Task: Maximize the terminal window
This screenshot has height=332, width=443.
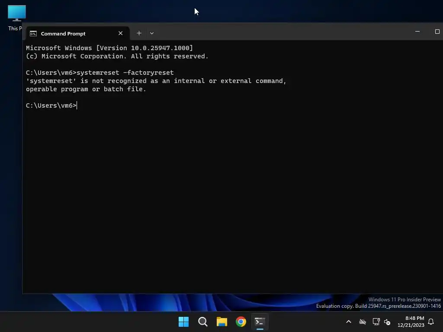Action: pos(437,31)
